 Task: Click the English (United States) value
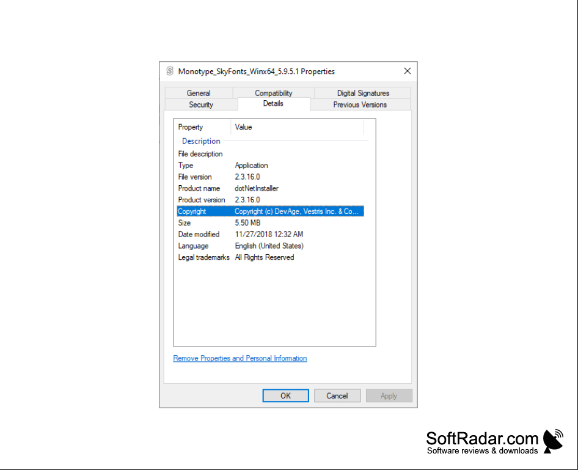pyautogui.click(x=269, y=246)
